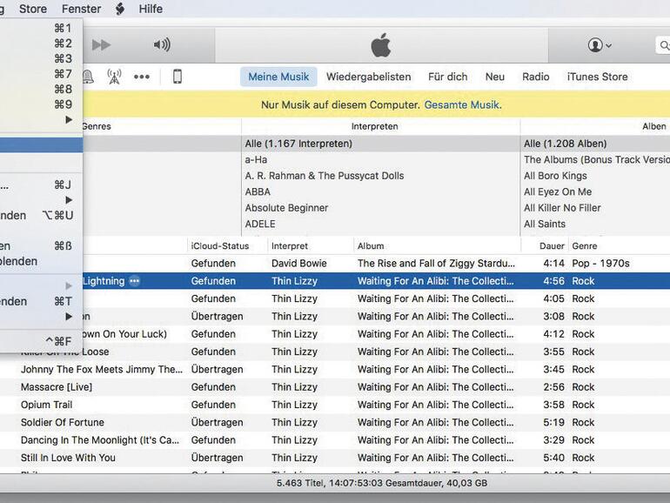The image size is (670, 503).
Task: Expand the submenu arrow below ⌘9
Action: click(x=69, y=120)
